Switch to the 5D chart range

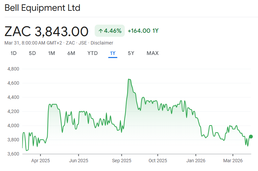(x=32, y=53)
